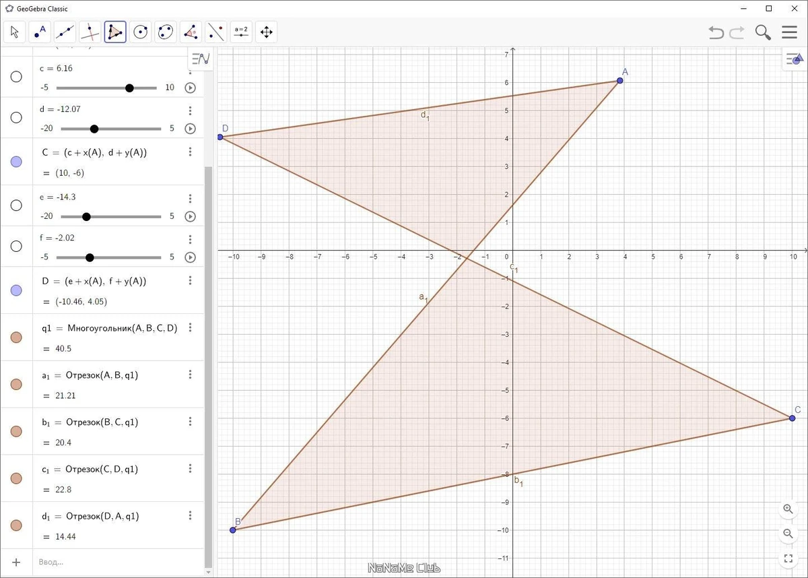Click the slider c handle
Screen dimensions: 808x578
(130, 88)
